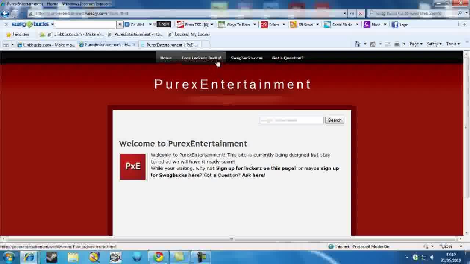Click the address bar Stop X icon

pos(360,13)
